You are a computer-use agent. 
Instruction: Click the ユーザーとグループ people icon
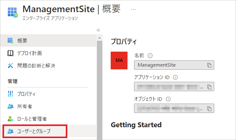click(10, 131)
